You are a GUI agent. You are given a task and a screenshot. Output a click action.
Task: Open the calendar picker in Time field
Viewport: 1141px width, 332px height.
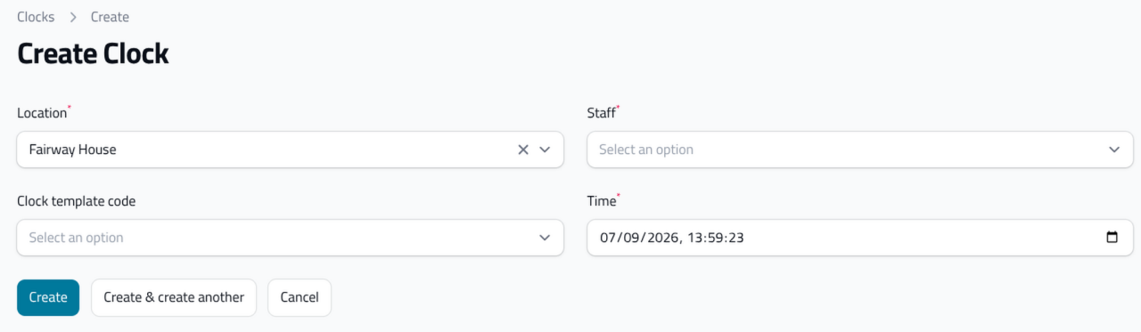coord(1112,238)
